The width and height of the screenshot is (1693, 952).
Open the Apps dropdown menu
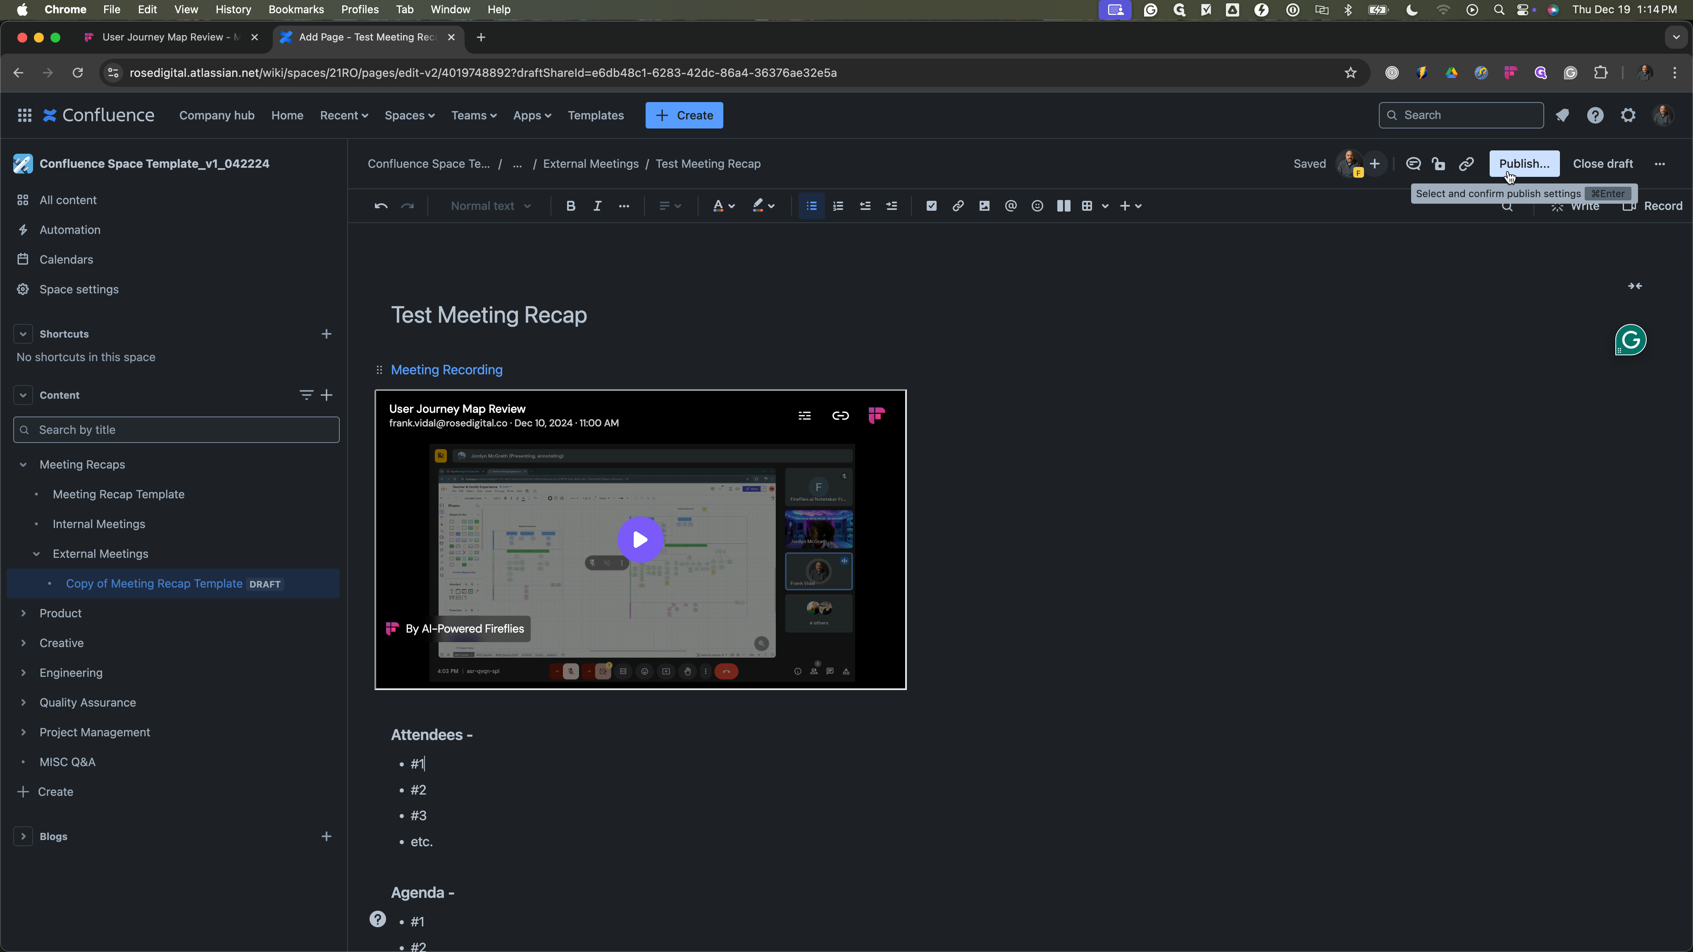pyautogui.click(x=532, y=116)
